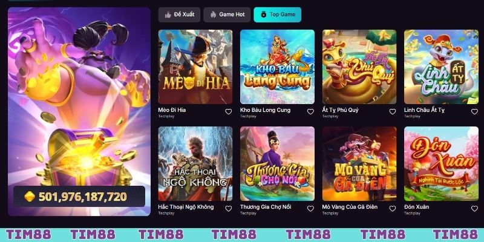Click heart icon beside Thương Gia Chợ Nổi
Viewport: 484px width, 242px height.
[x=310, y=209]
